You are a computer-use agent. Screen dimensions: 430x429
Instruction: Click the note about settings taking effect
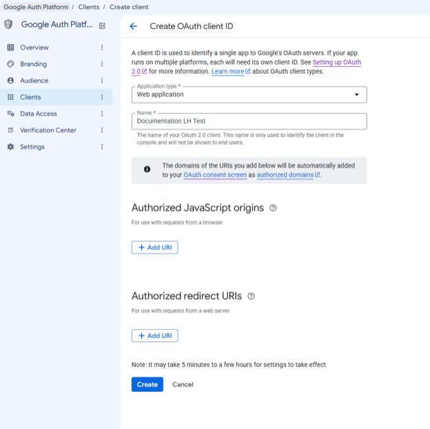click(x=229, y=364)
